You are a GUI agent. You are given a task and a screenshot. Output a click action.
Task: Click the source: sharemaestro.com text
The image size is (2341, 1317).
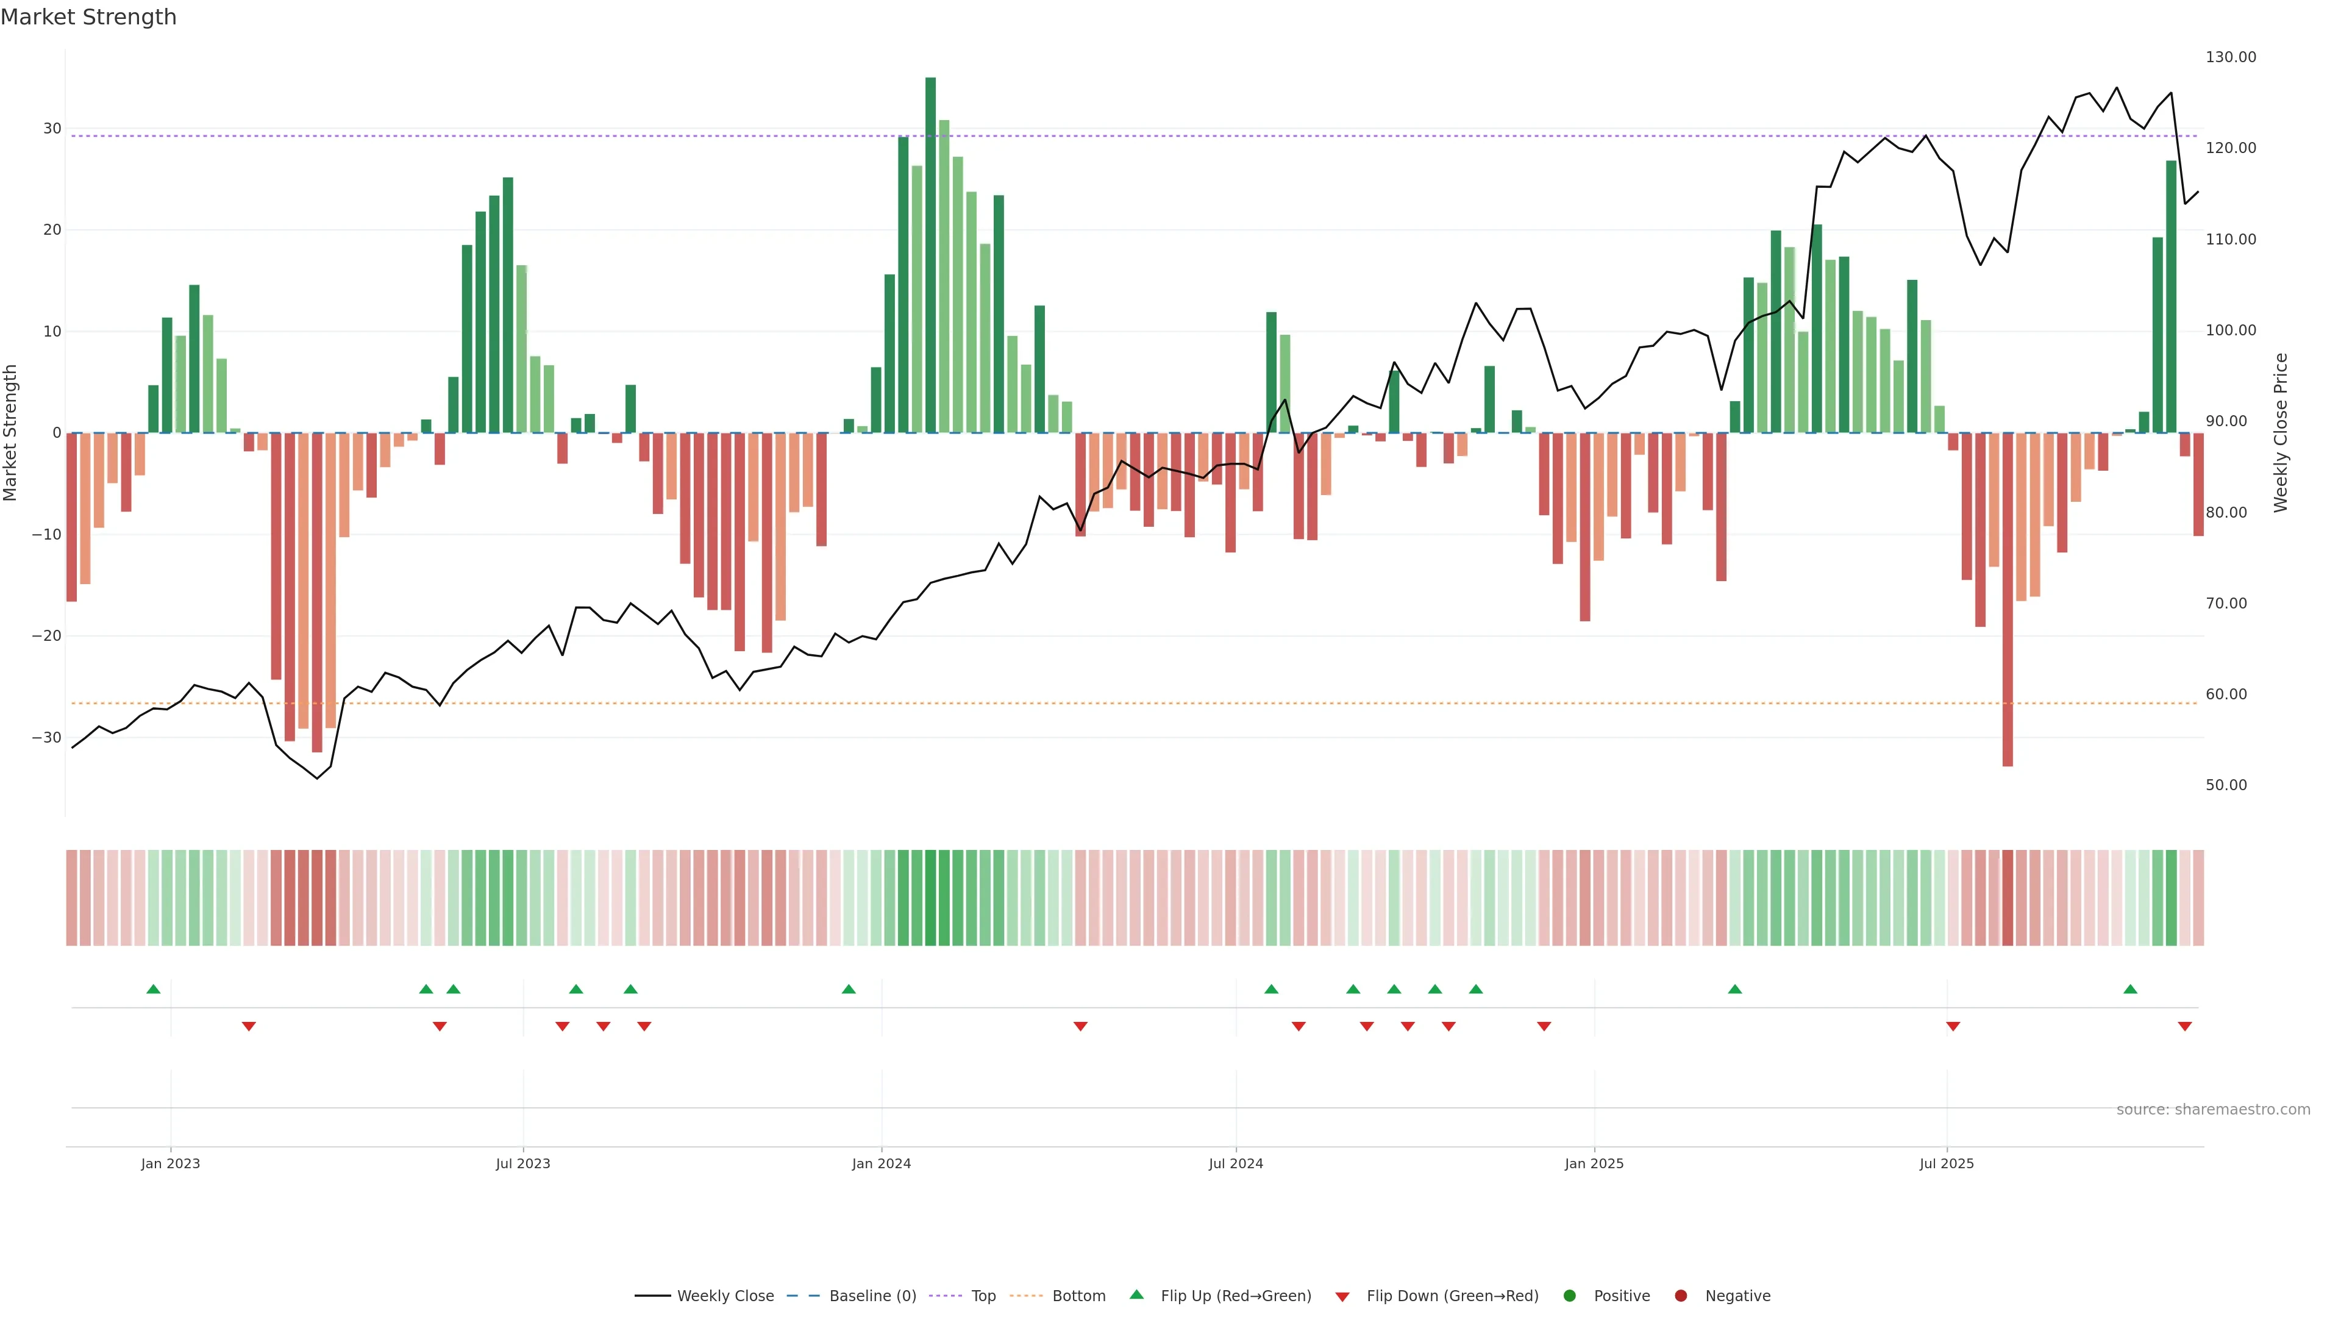(x=2213, y=1110)
